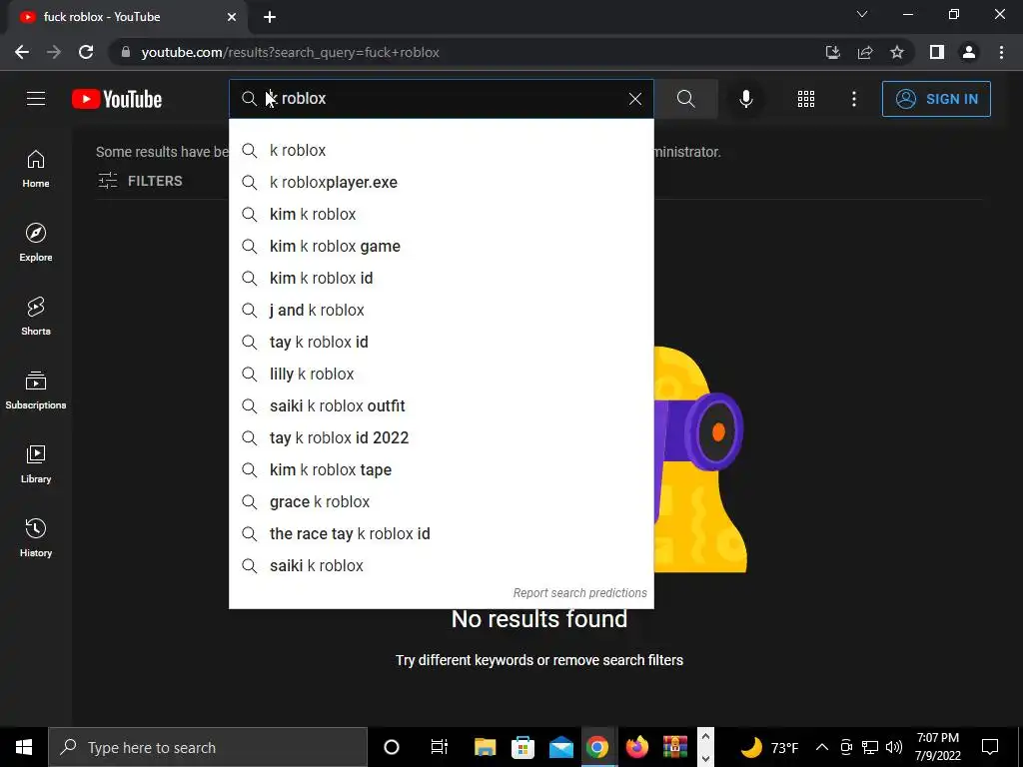Screen dimensions: 1023x767
Task: Open Mail app from taskbar
Action: pos(560,747)
